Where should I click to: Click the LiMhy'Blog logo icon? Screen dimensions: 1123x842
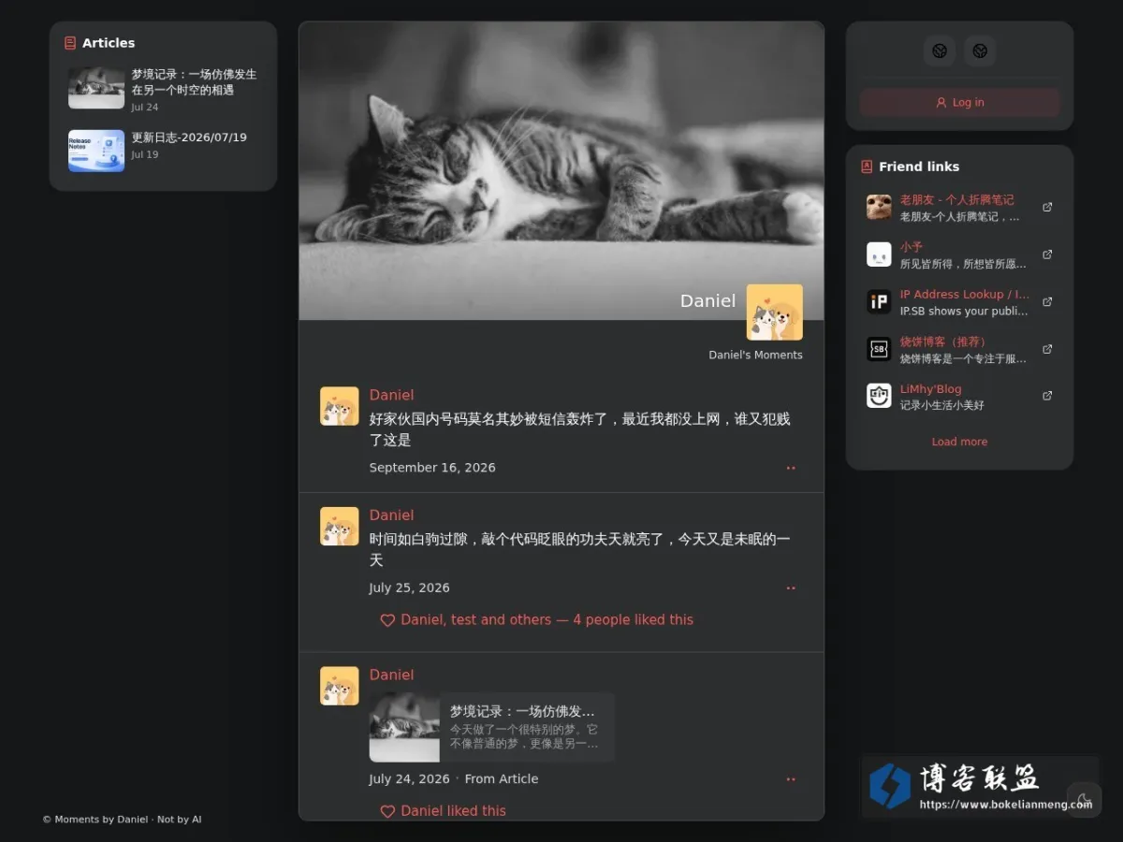(879, 396)
